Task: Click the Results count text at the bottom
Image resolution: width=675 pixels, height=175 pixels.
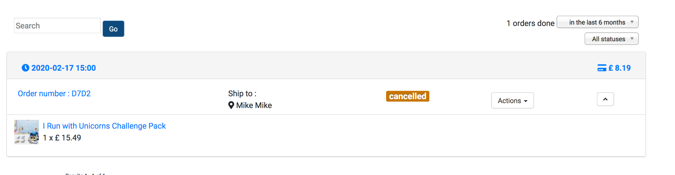Action: pyautogui.click(x=85, y=174)
